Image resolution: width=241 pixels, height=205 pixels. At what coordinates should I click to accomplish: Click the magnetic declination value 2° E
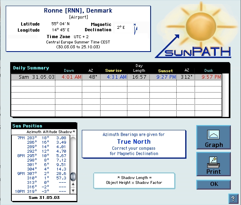(121, 28)
